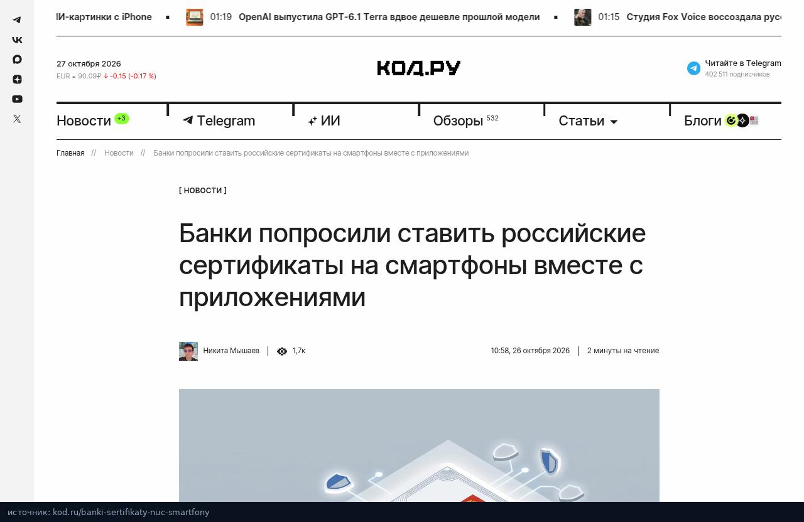This screenshot has width=804, height=522.
Task: Click the MAX messenger chat bubble icon
Action: point(17,60)
